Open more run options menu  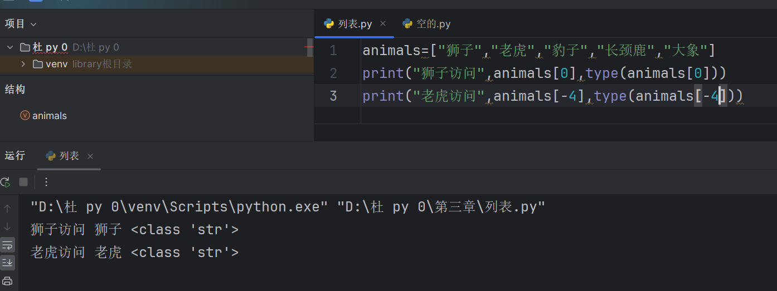[x=46, y=182]
